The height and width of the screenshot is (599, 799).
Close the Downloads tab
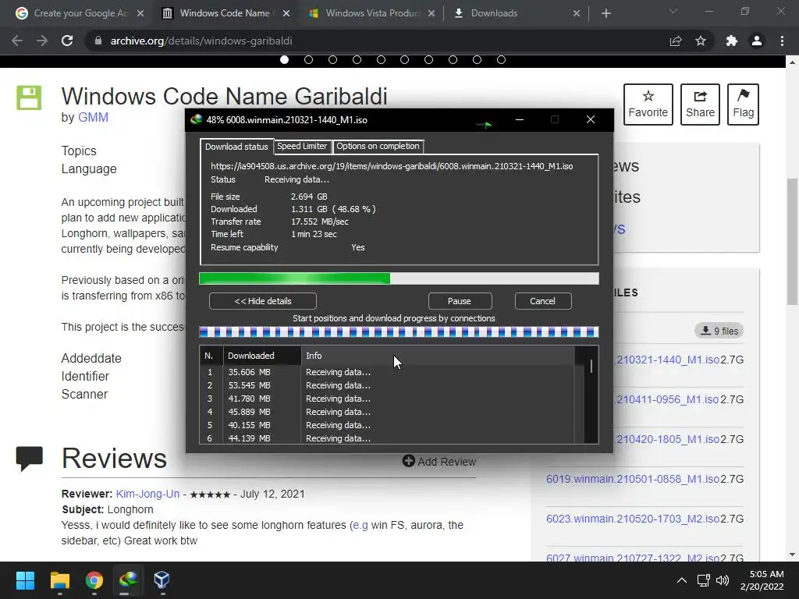pos(577,13)
